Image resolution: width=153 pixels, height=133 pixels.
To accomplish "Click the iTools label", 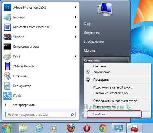I will tap(17, 96).
